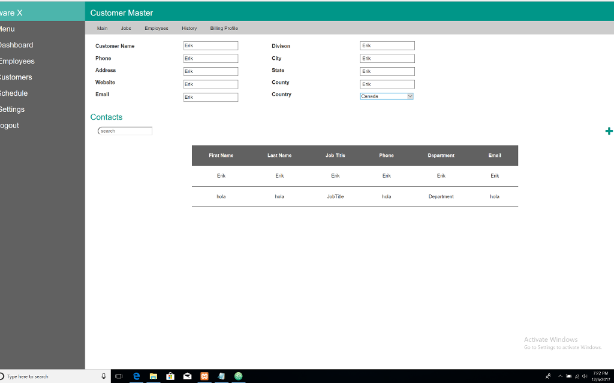Open Task View from the taskbar
The height and width of the screenshot is (383, 614).
tap(119, 376)
